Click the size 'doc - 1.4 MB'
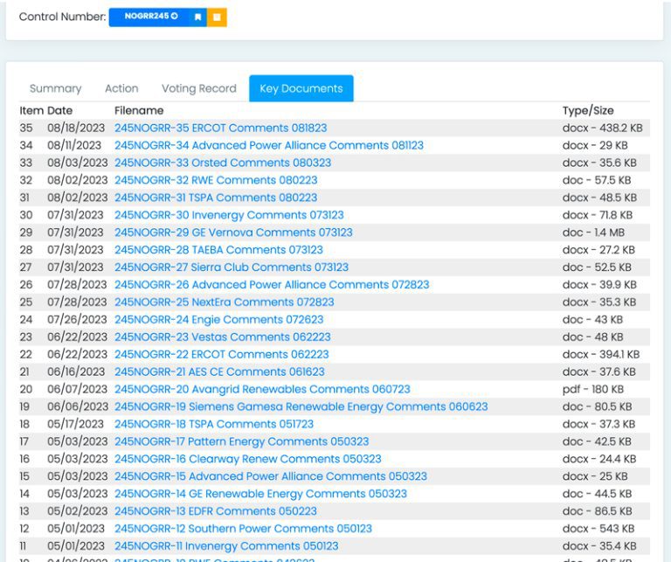The height and width of the screenshot is (562, 671). (x=593, y=232)
